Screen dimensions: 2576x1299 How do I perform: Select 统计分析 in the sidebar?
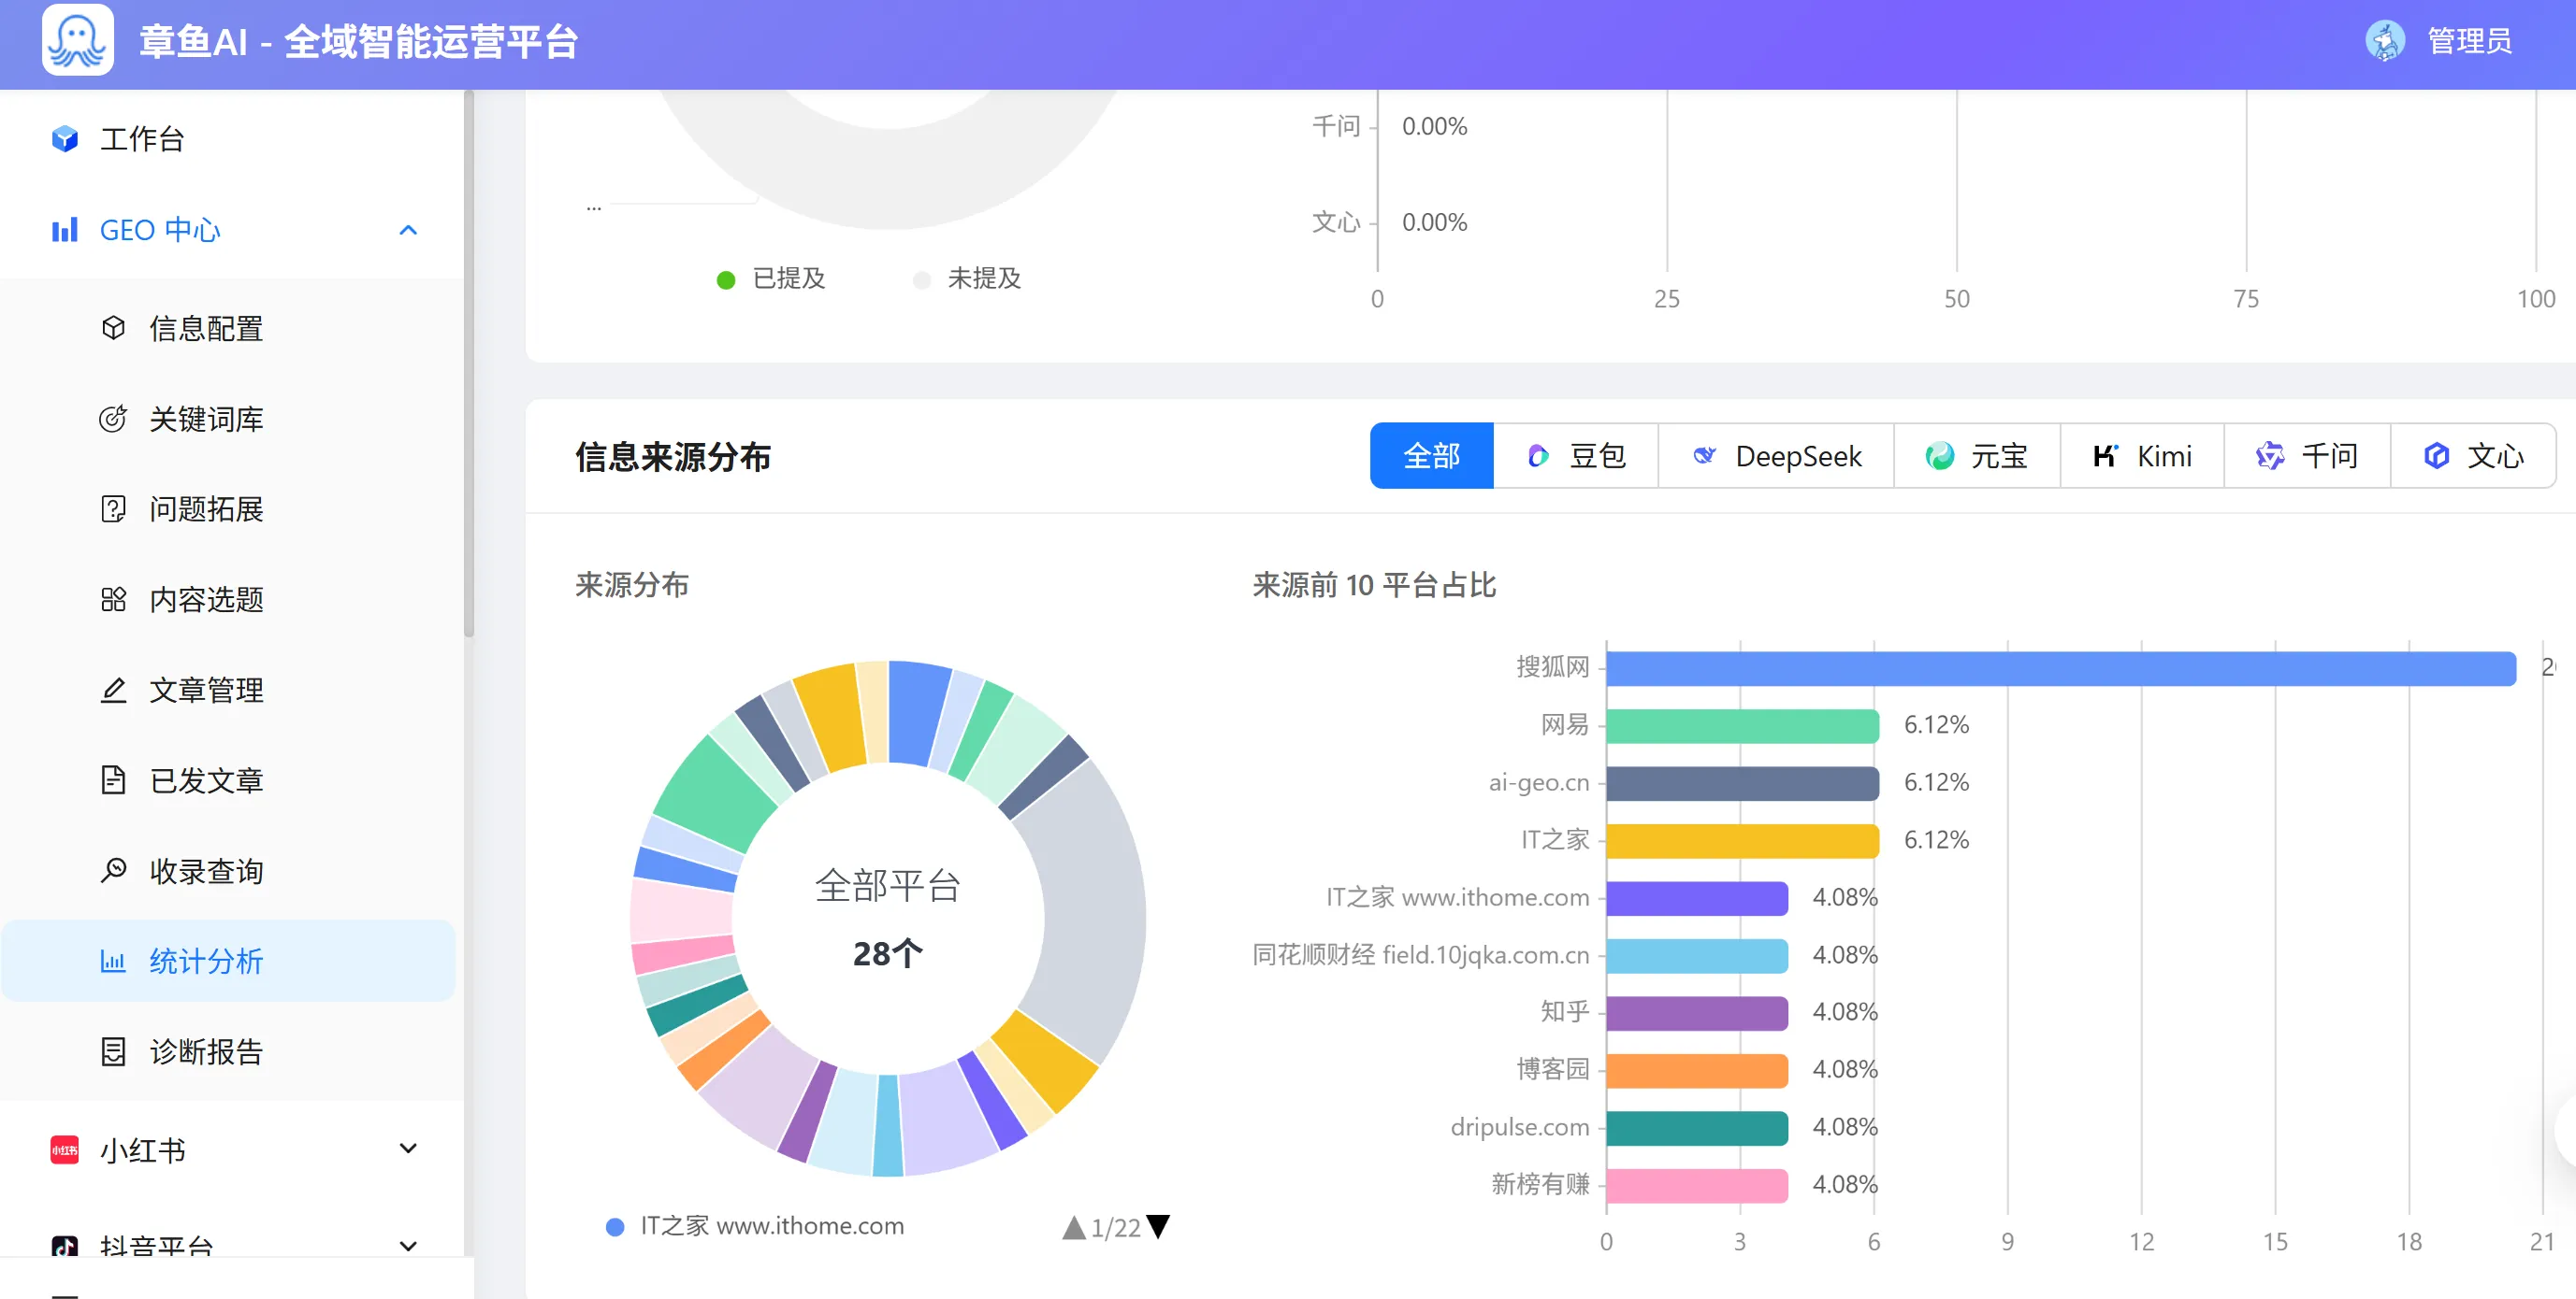pos(205,962)
